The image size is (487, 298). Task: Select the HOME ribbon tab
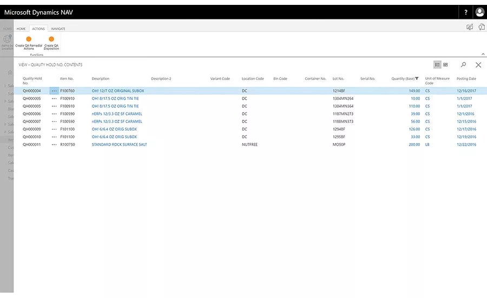point(21,29)
